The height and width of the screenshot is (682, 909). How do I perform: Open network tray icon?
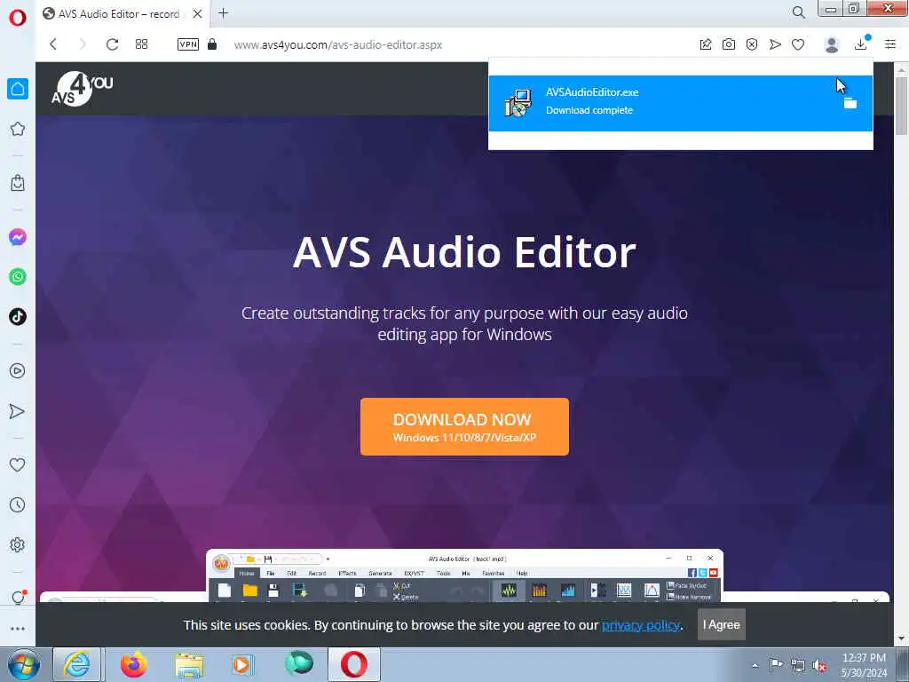pos(798,665)
